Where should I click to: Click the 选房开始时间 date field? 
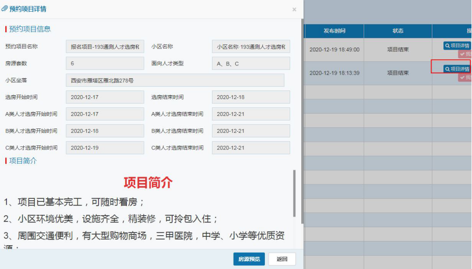pyautogui.click(x=105, y=97)
